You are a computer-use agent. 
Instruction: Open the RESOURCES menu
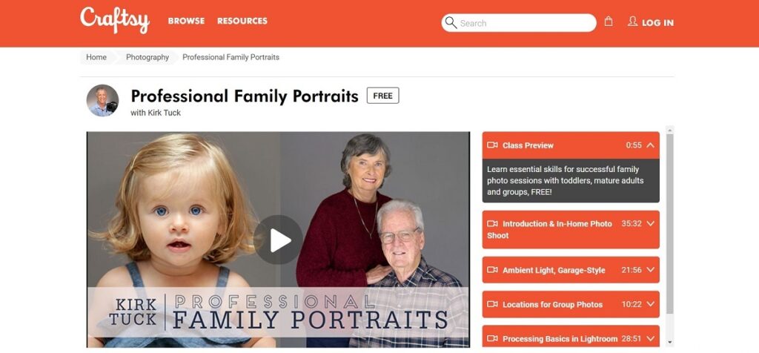pos(242,21)
